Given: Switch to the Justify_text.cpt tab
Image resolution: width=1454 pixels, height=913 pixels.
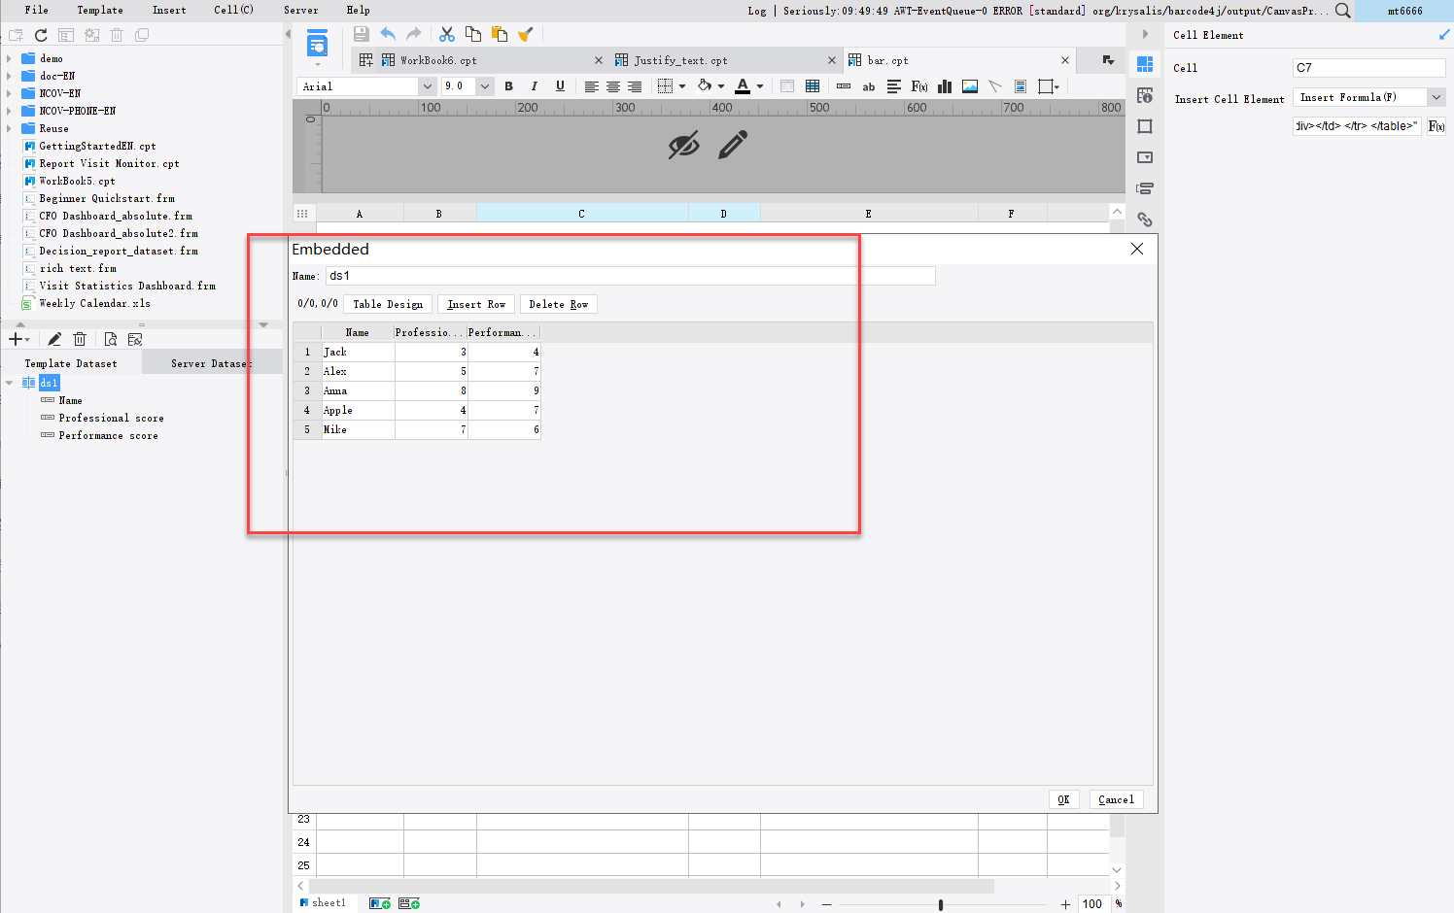Looking at the screenshot, I should tap(680, 59).
